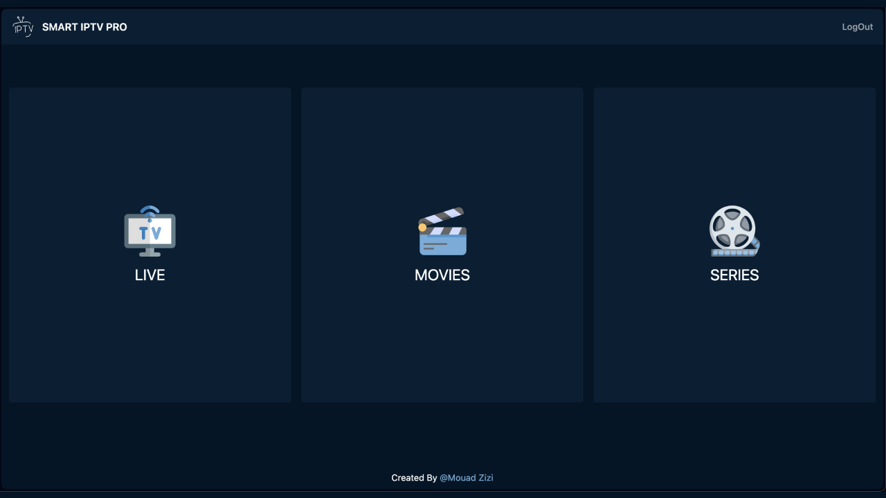Click empty middle of the header bar
The height and width of the screenshot is (498, 886).
pyautogui.click(x=485, y=27)
